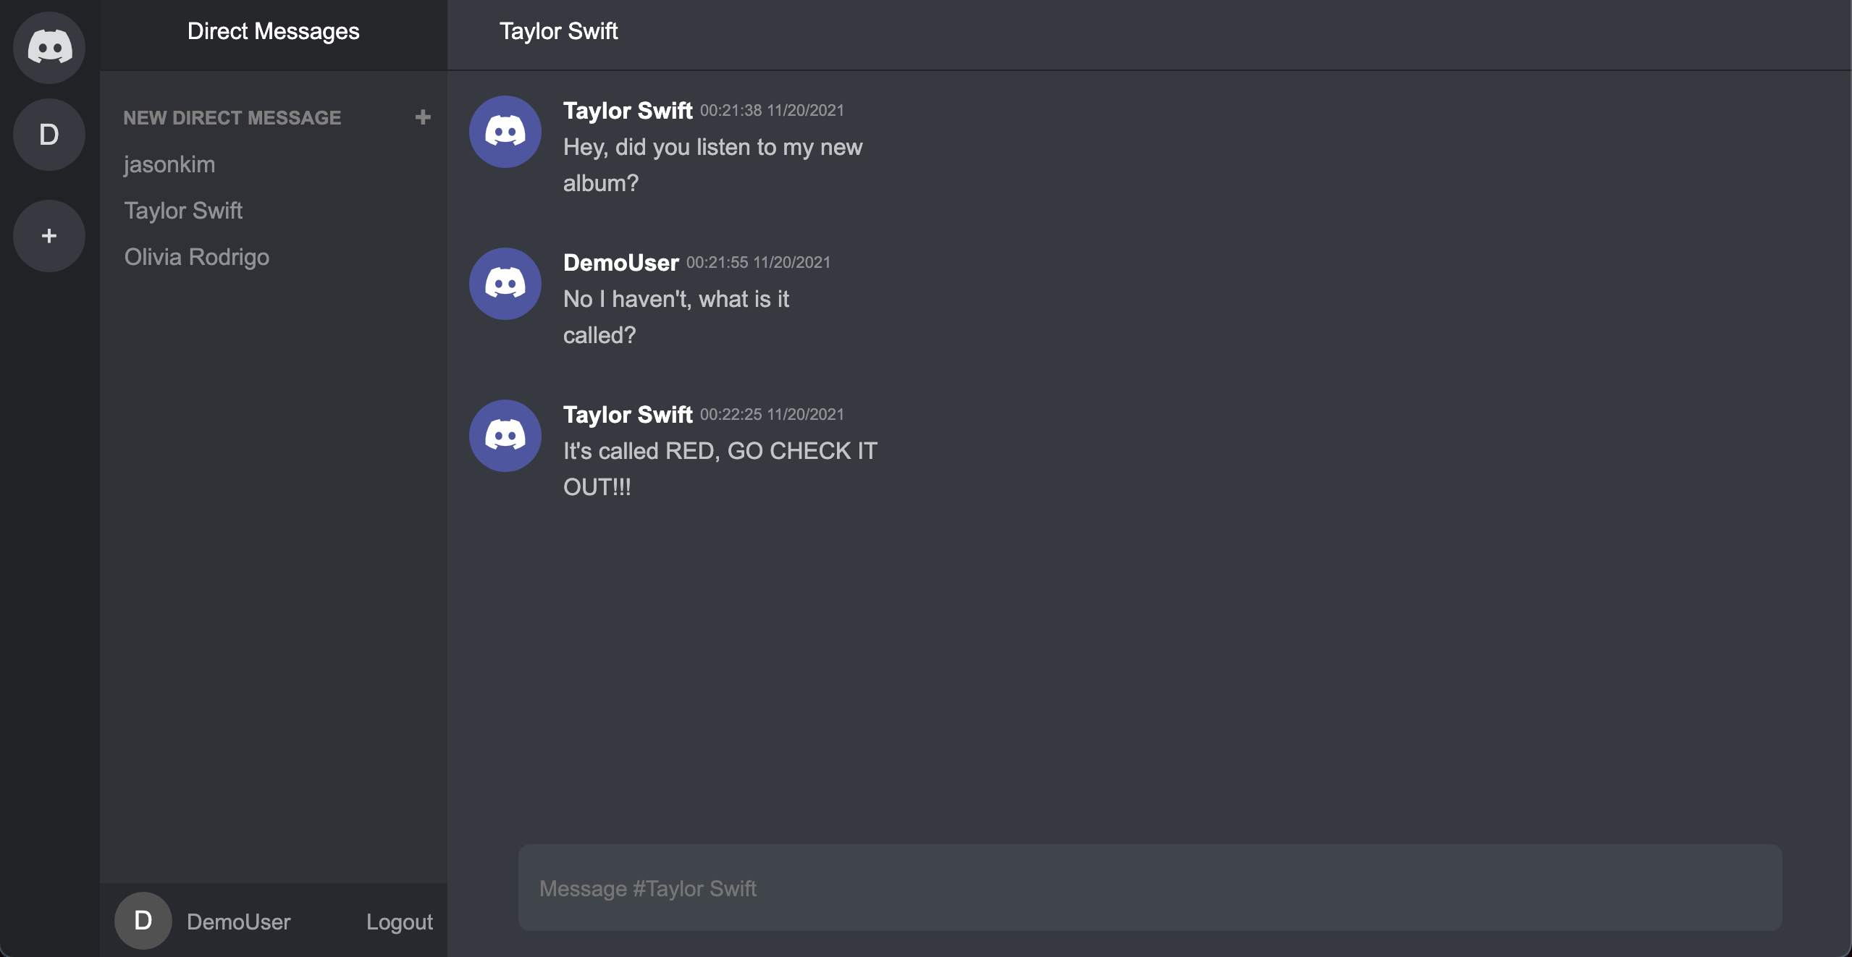The width and height of the screenshot is (1852, 957).
Task: Click Taylor Swift's avatar beside the RED message
Action: click(x=505, y=435)
